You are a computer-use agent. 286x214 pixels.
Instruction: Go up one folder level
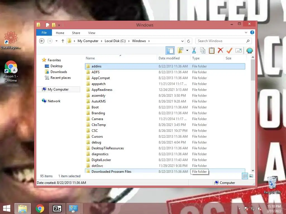click(63, 41)
